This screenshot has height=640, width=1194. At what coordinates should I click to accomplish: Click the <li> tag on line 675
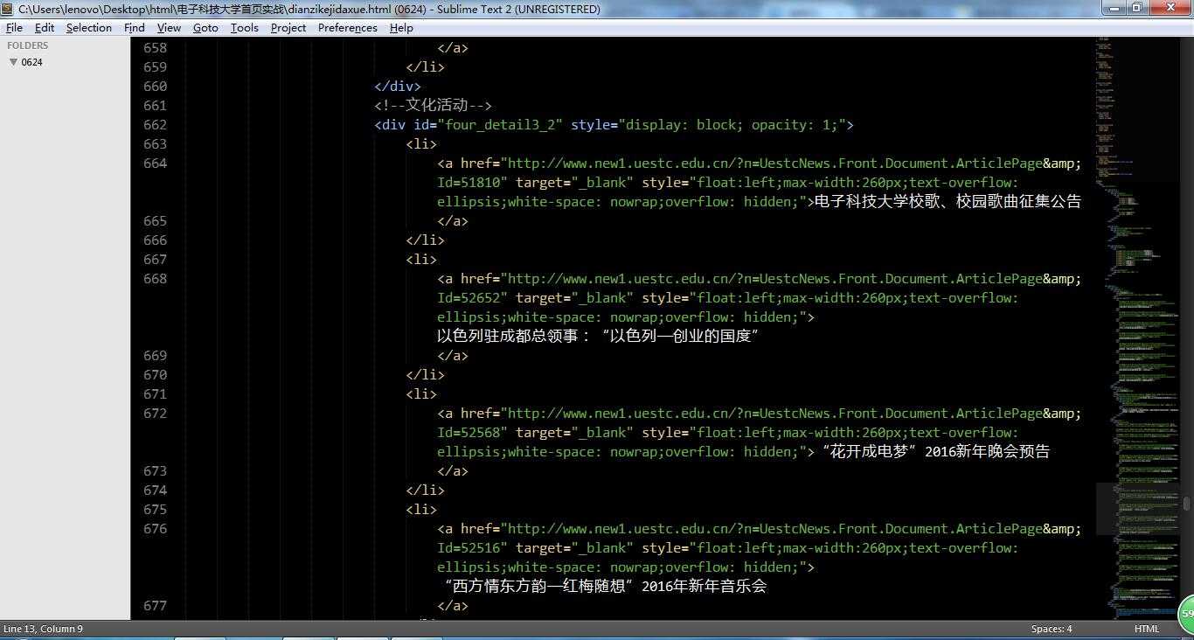point(421,510)
